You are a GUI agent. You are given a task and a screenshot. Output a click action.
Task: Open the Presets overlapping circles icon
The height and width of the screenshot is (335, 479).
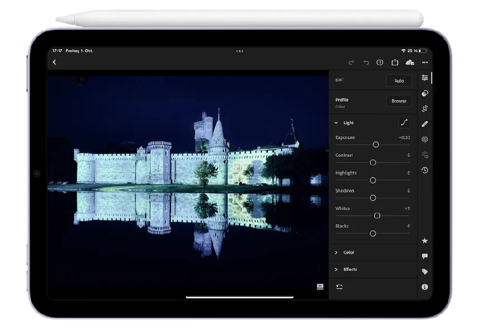424,93
